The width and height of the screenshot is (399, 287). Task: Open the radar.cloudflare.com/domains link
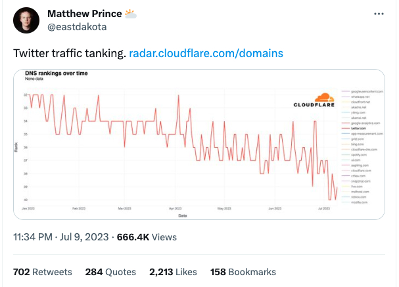206,52
